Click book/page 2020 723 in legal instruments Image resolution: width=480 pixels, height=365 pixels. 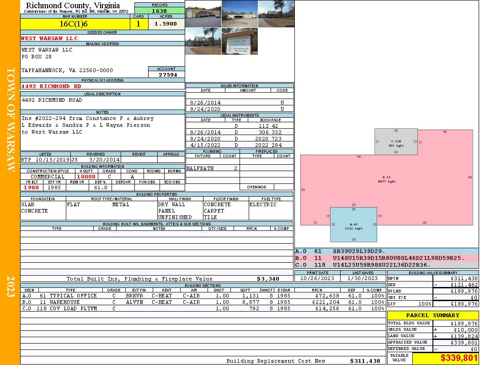[x=268, y=139]
